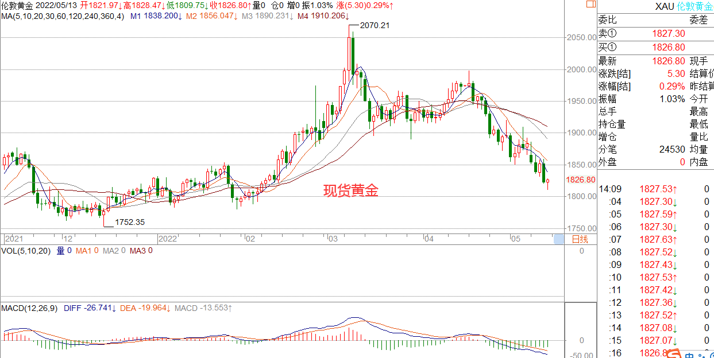Click the 高1828.47 high price in header

(x=144, y=5)
